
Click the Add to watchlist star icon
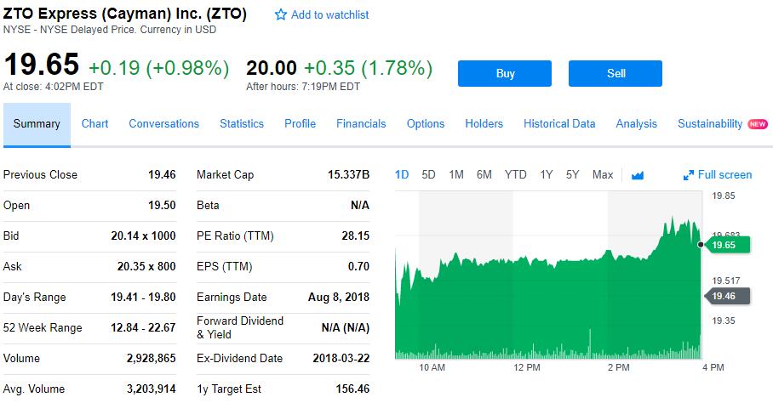[281, 15]
